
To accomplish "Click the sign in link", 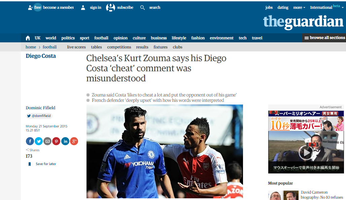I will [95, 7].
